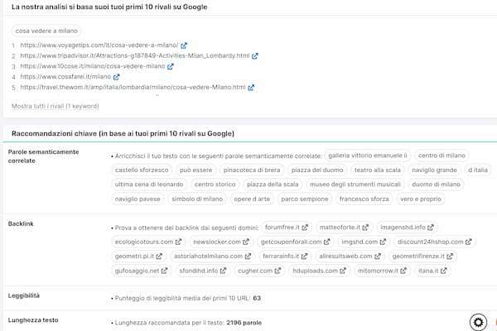Select 'galleria vittorio emanuele ii' keyword chip
This screenshot has width=497, height=331.
(368, 155)
